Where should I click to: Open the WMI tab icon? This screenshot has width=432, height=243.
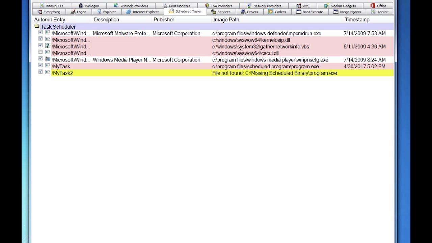299,6
